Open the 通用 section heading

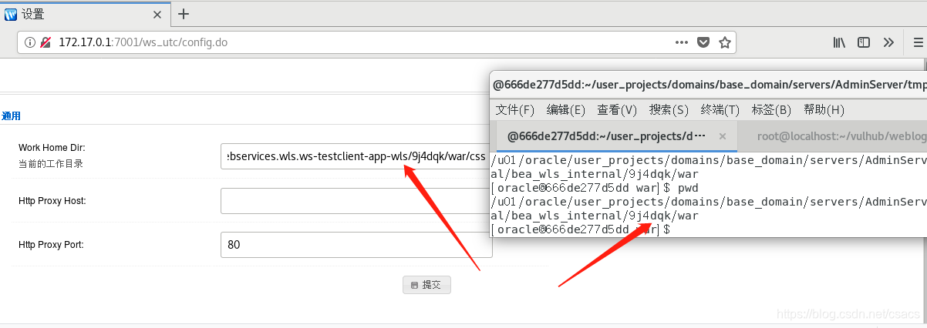coord(11,116)
